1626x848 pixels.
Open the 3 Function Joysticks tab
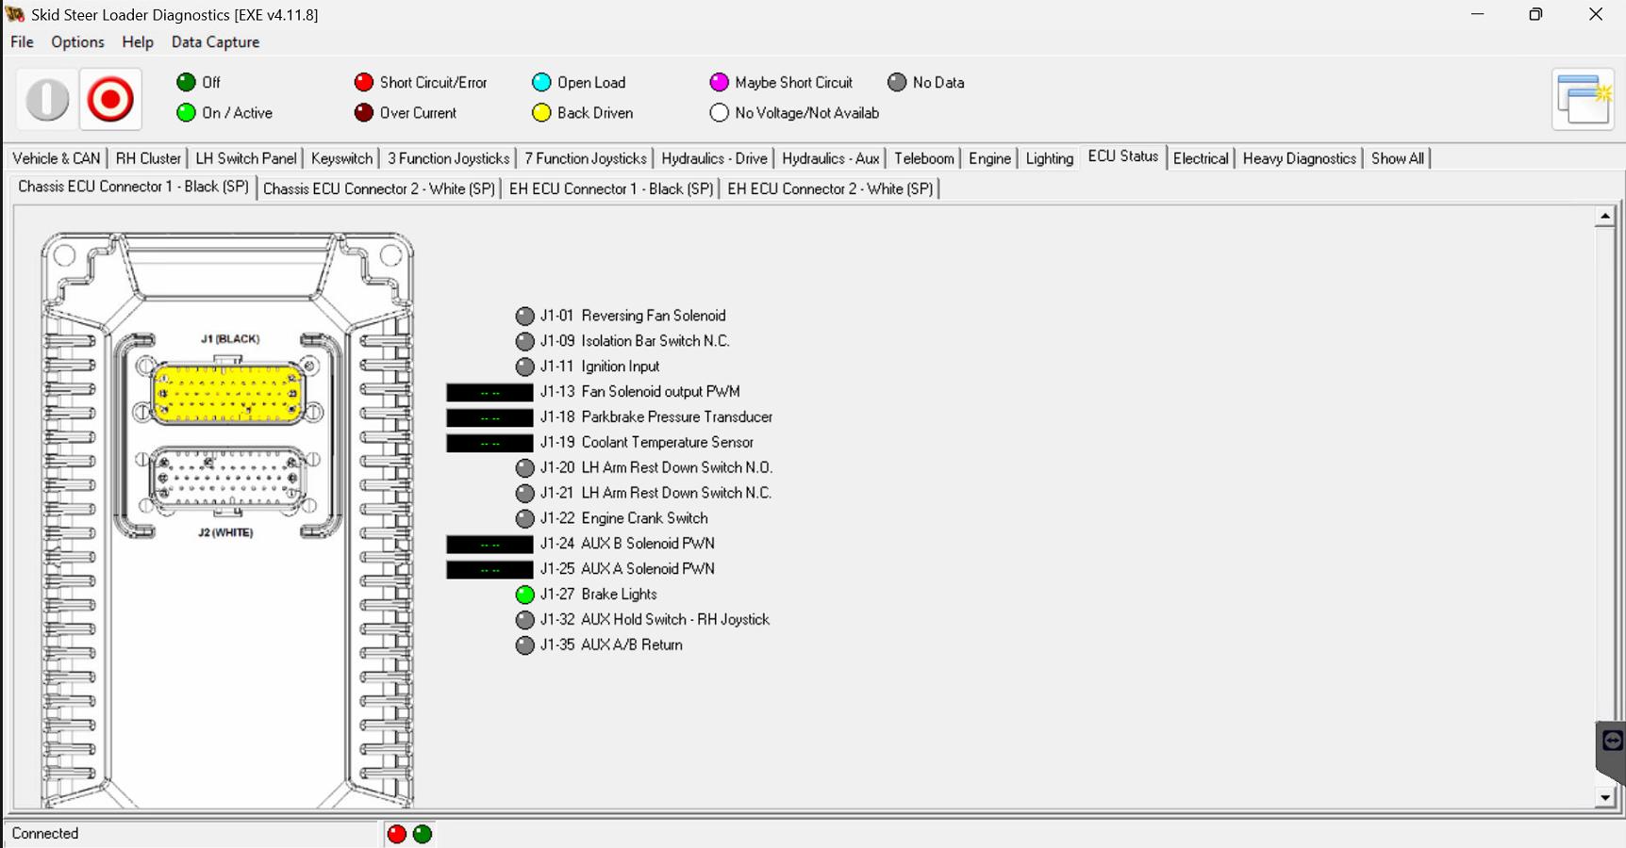tap(449, 158)
